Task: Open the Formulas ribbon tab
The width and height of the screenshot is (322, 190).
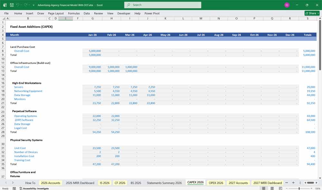Action: (74, 13)
